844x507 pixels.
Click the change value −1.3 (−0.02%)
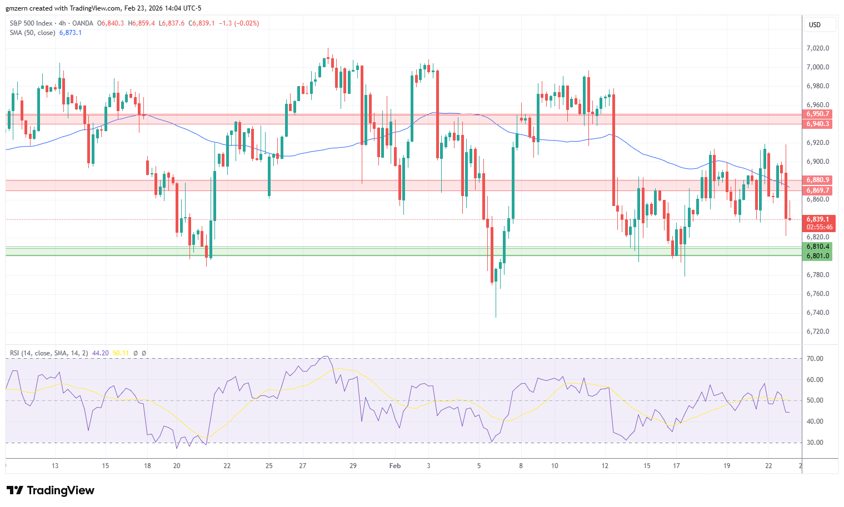[x=239, y=23]
